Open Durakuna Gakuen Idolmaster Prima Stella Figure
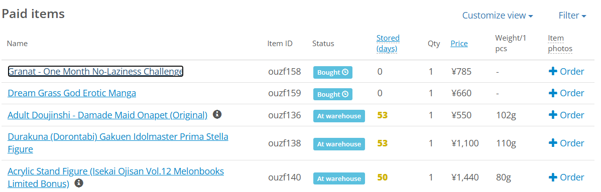Image resolution: width=601 pixels, height=192 pixels. pyautogui.click(x=118, y=143)
